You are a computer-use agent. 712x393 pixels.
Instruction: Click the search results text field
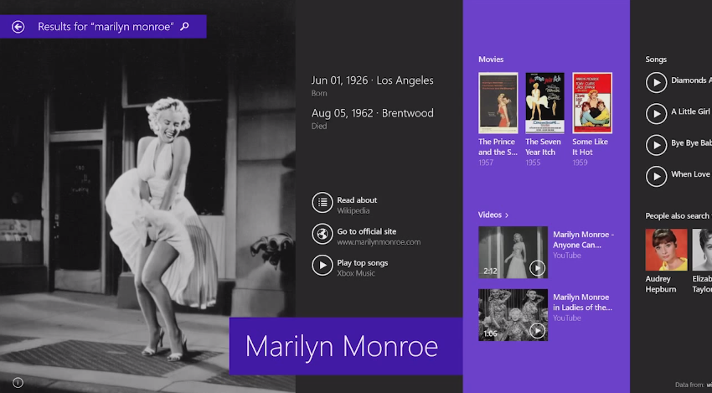tap(106, 27)
